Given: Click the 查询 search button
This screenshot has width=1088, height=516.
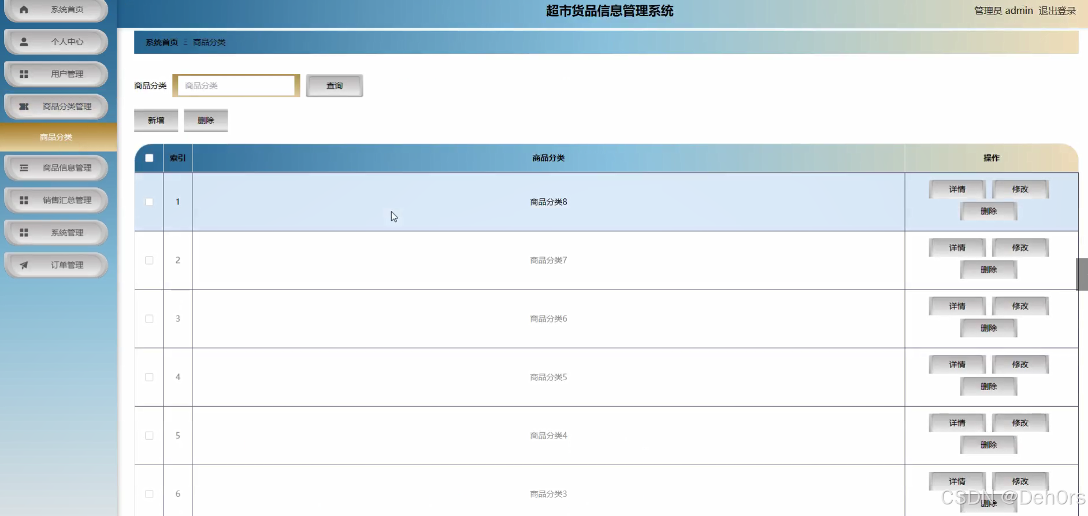Looking at the screenshot, I should [335, 86].
